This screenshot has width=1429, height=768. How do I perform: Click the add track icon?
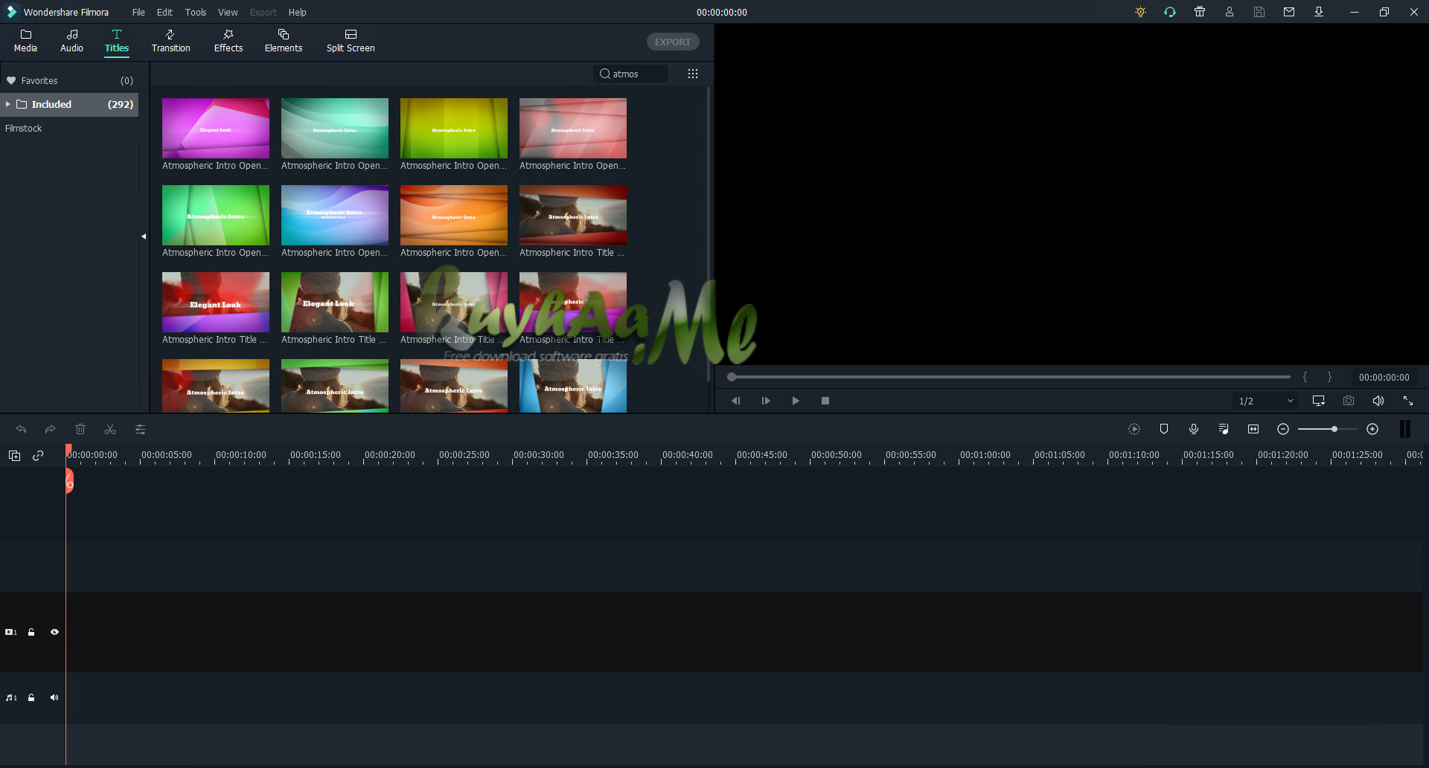click(x=14, y=456)
